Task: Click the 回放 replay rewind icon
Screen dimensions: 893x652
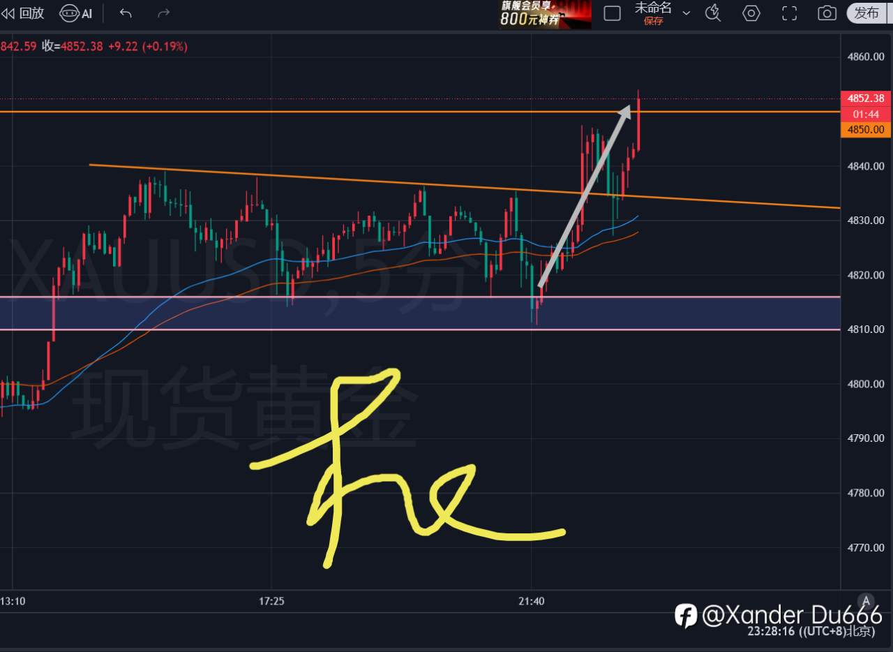Action: (x=8, y=13)
